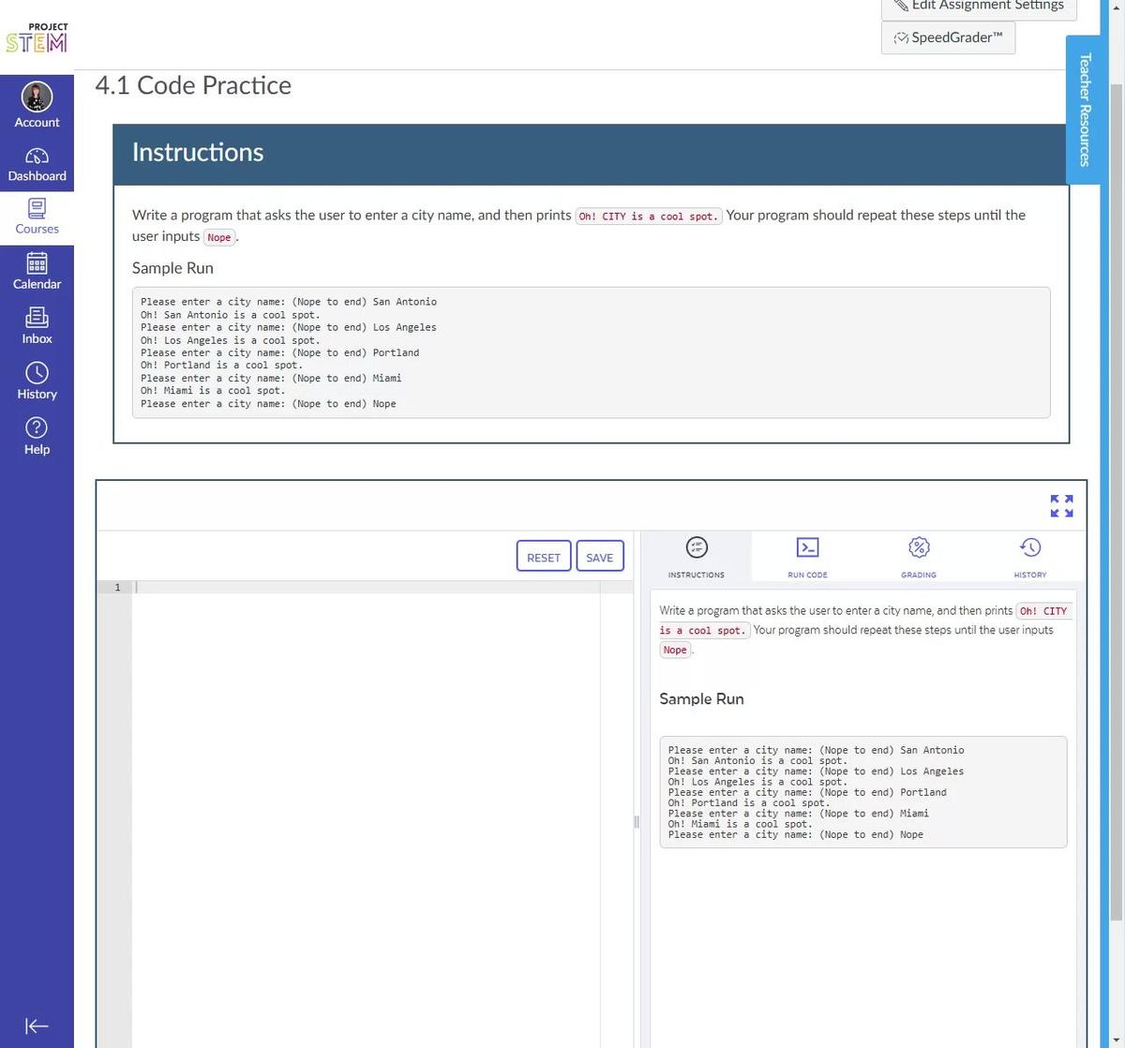This screenshot has width=1125, height=1048.
Task: Click the 'Nope' code snippet in the editor panel
Action: (x=675, y=651)
